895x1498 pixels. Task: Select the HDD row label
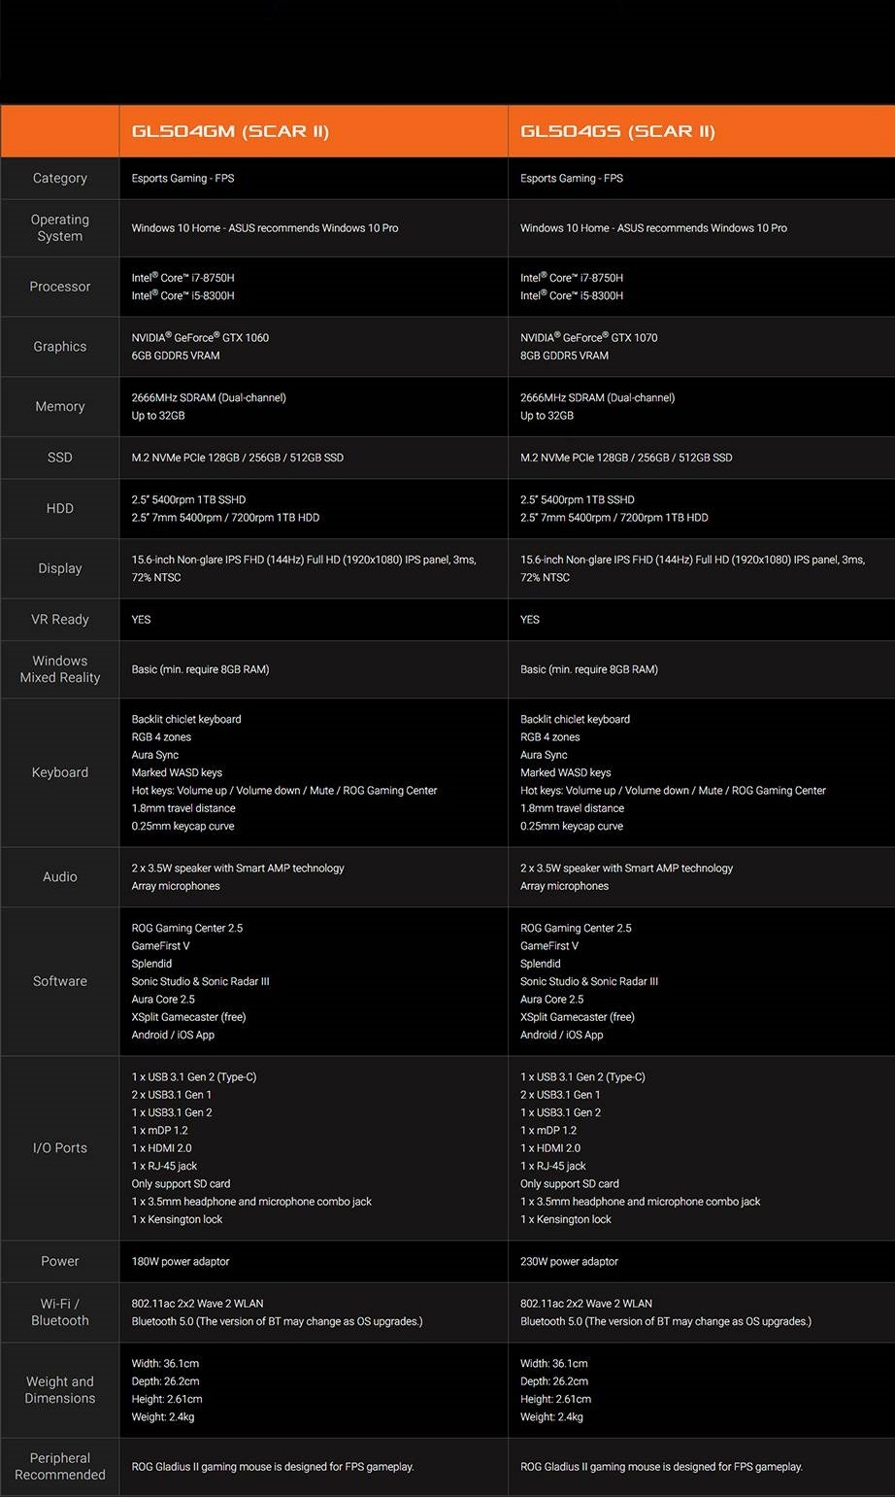pyautogui.click(x=60, y=508)
